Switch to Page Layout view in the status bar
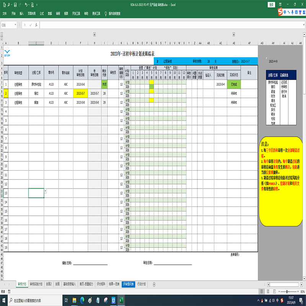The image size is (306, 306). tap(268, 291)
